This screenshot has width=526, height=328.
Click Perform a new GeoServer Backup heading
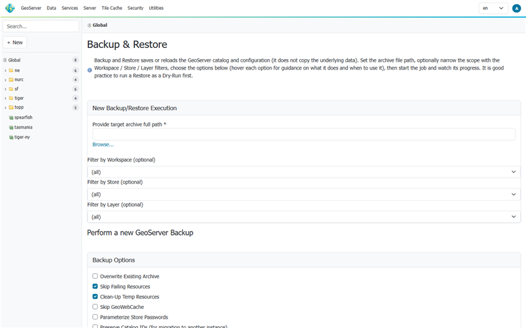tap(140, 233)
